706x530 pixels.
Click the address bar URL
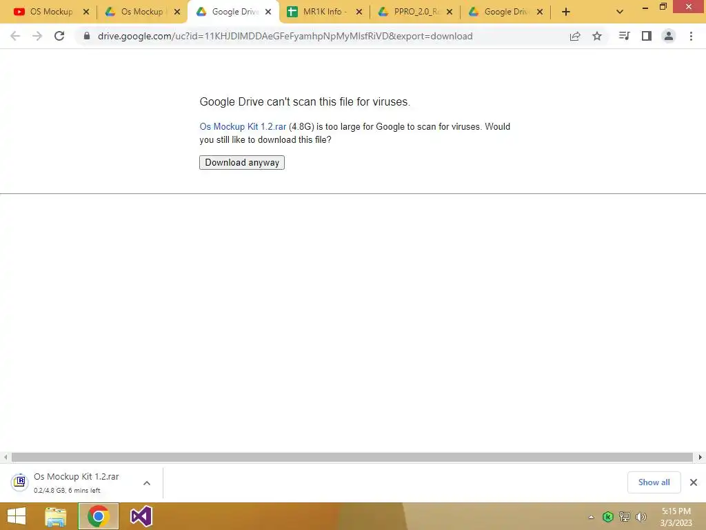coord(285,36)
